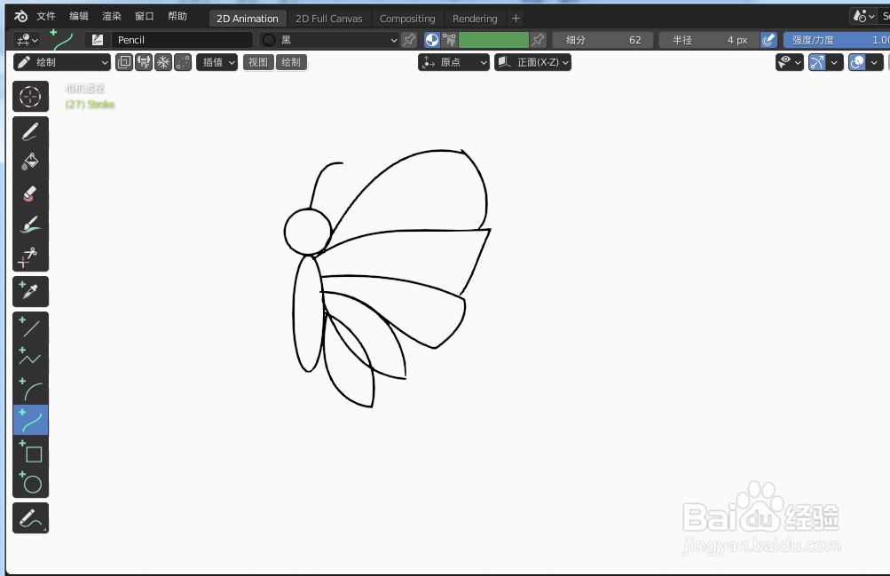Open the 原点 stroke placement dropdown
This screenshot has width=890, height=576.
(x=453, y=62)
